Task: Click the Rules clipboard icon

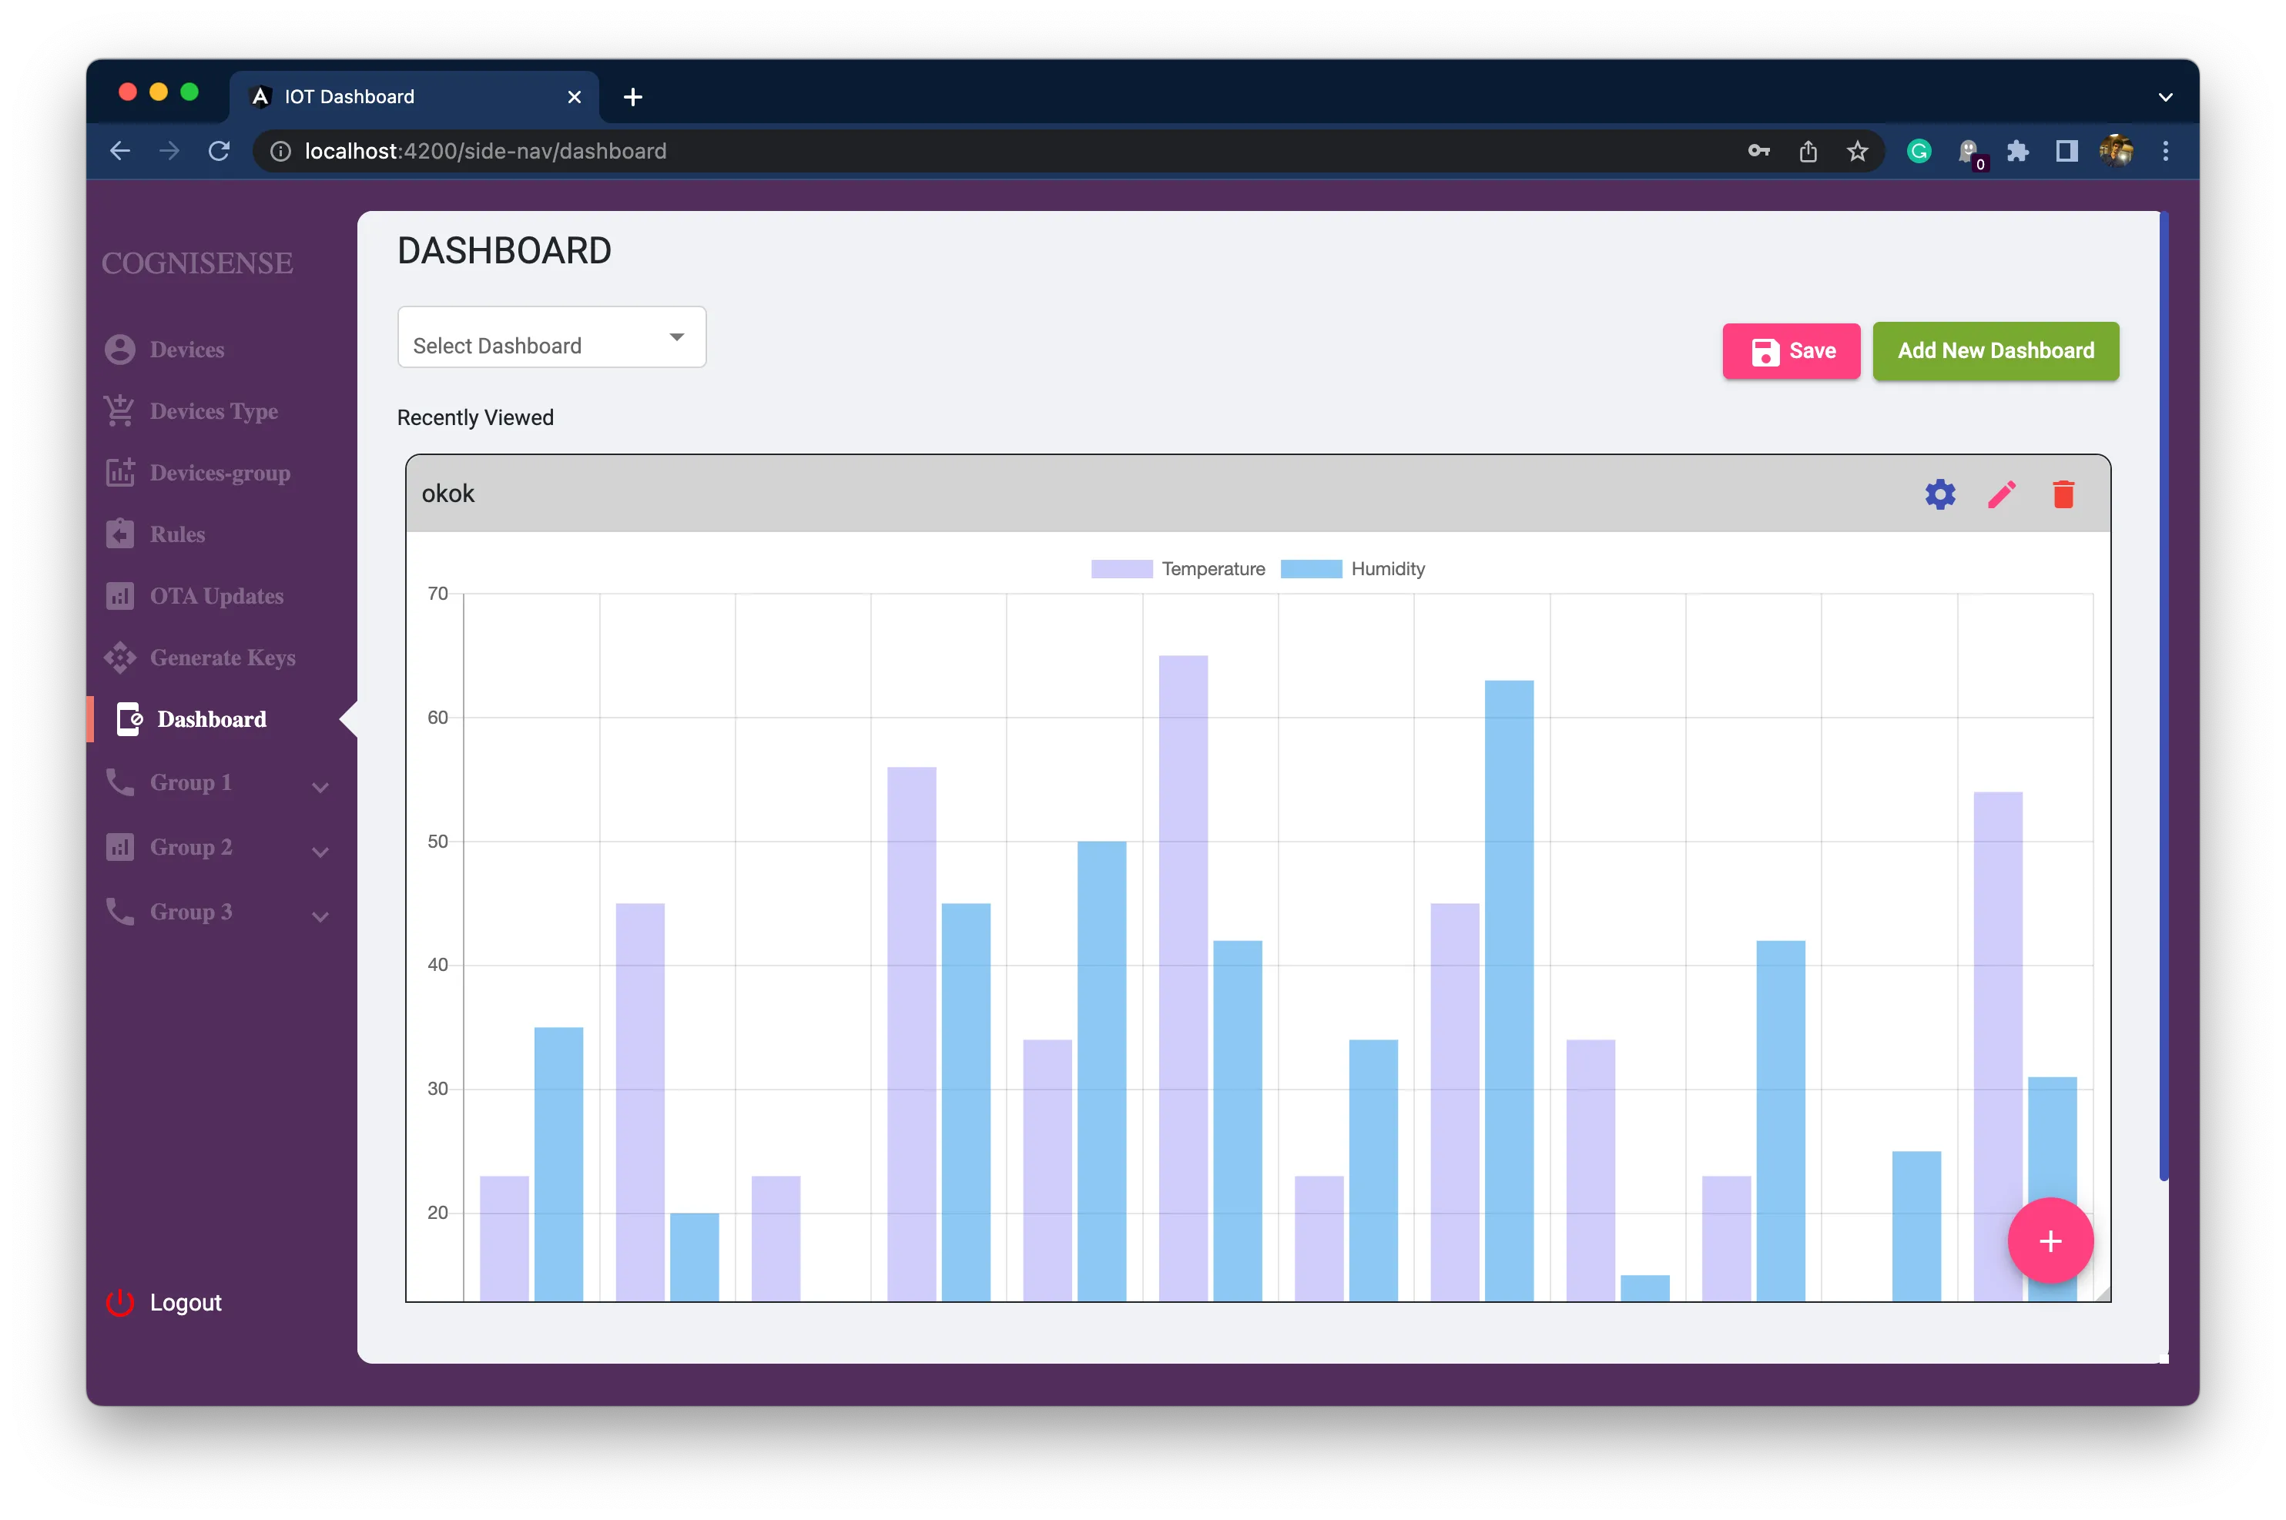Action: [119, 534]
